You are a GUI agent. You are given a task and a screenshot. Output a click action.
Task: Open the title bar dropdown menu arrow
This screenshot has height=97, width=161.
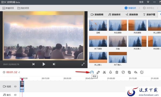pos(148,2)
